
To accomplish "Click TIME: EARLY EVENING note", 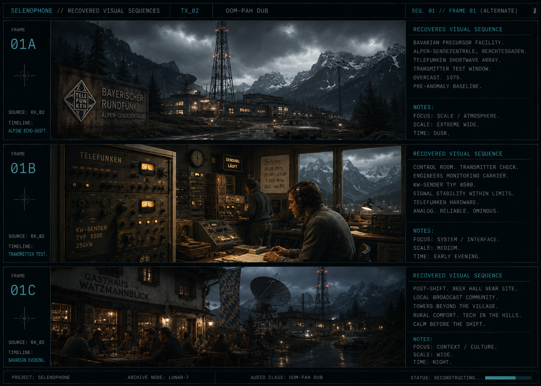I will (x=447, y=257).
